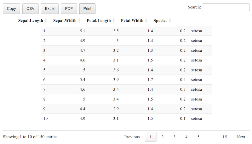Focus the Search input field
This screenshot has height=144, width=252.
[x=226, y=7]
